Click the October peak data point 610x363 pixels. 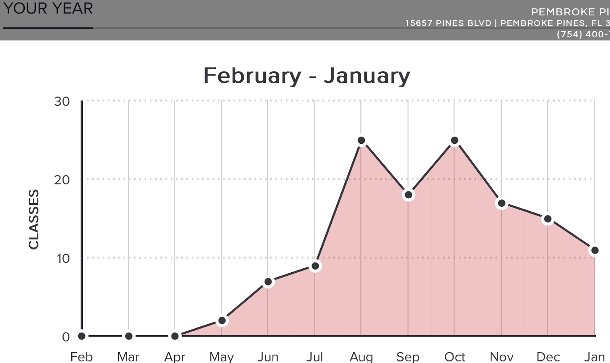(454, 141)
